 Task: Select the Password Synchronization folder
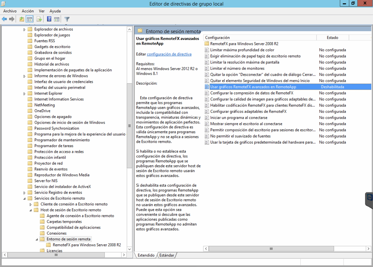57,128
